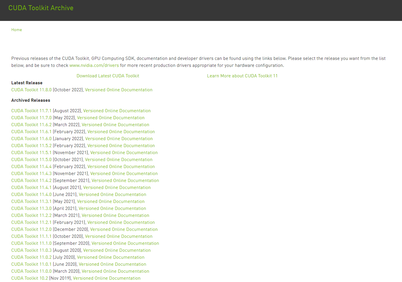Open CUDA Toolkit 11.2.2
This screenshot has width=402, height=282.
31,215
